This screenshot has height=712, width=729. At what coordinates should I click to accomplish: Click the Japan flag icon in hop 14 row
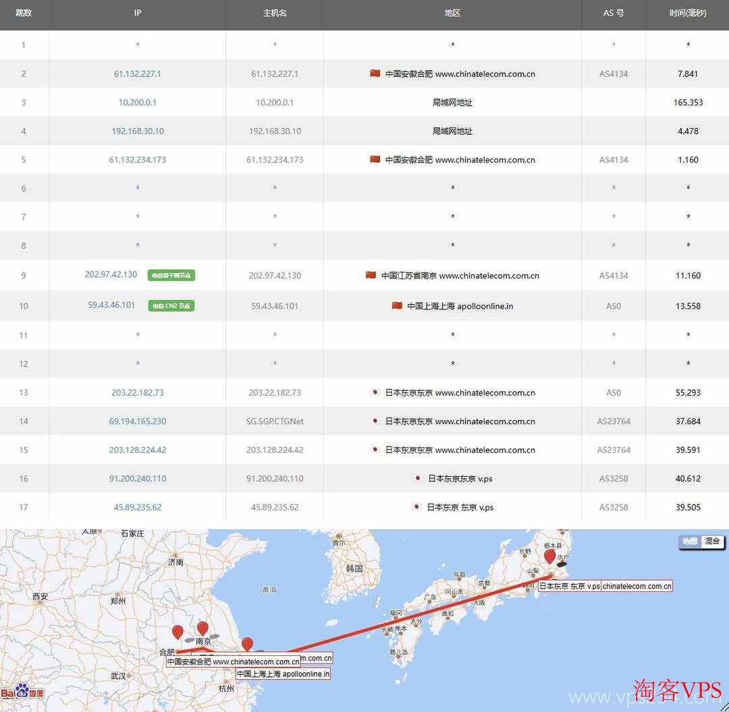click(375, 421)
